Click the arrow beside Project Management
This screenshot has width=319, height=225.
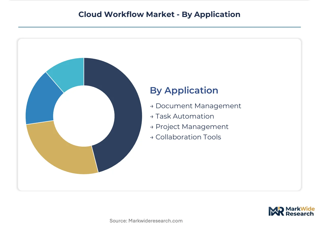pos(152,127)
